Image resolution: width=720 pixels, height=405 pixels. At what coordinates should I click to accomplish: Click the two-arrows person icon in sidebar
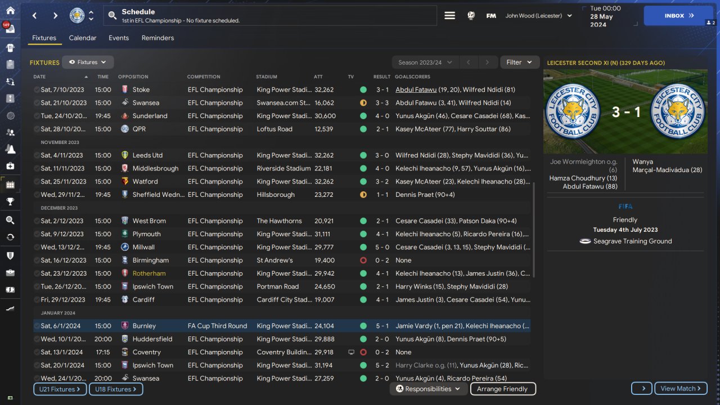[10, 82]
